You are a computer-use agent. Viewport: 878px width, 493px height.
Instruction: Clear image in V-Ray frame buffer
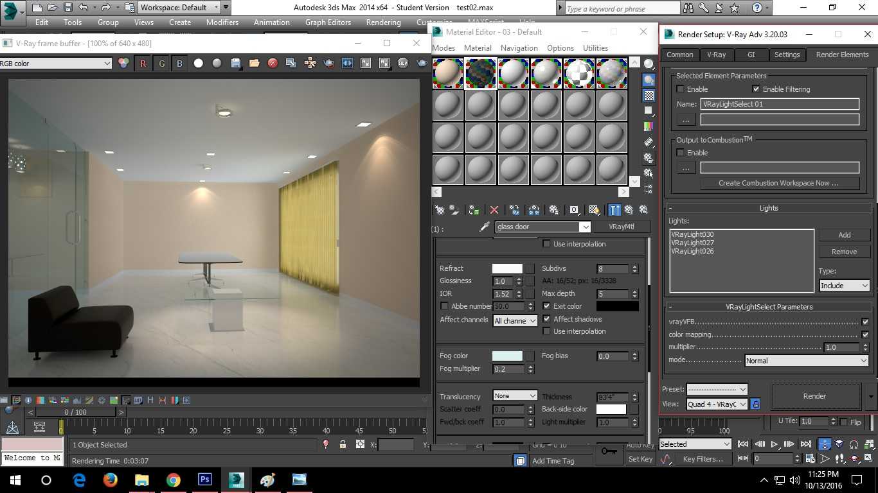point(273,63)
